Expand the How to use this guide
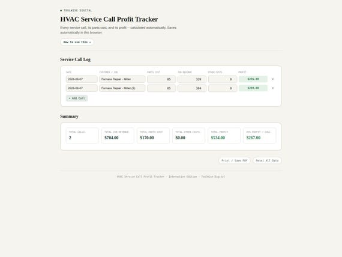 pyautogui.click(x=77, y=42)
